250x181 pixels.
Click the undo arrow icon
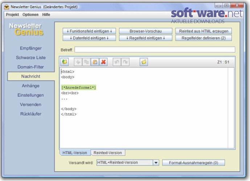117,62
